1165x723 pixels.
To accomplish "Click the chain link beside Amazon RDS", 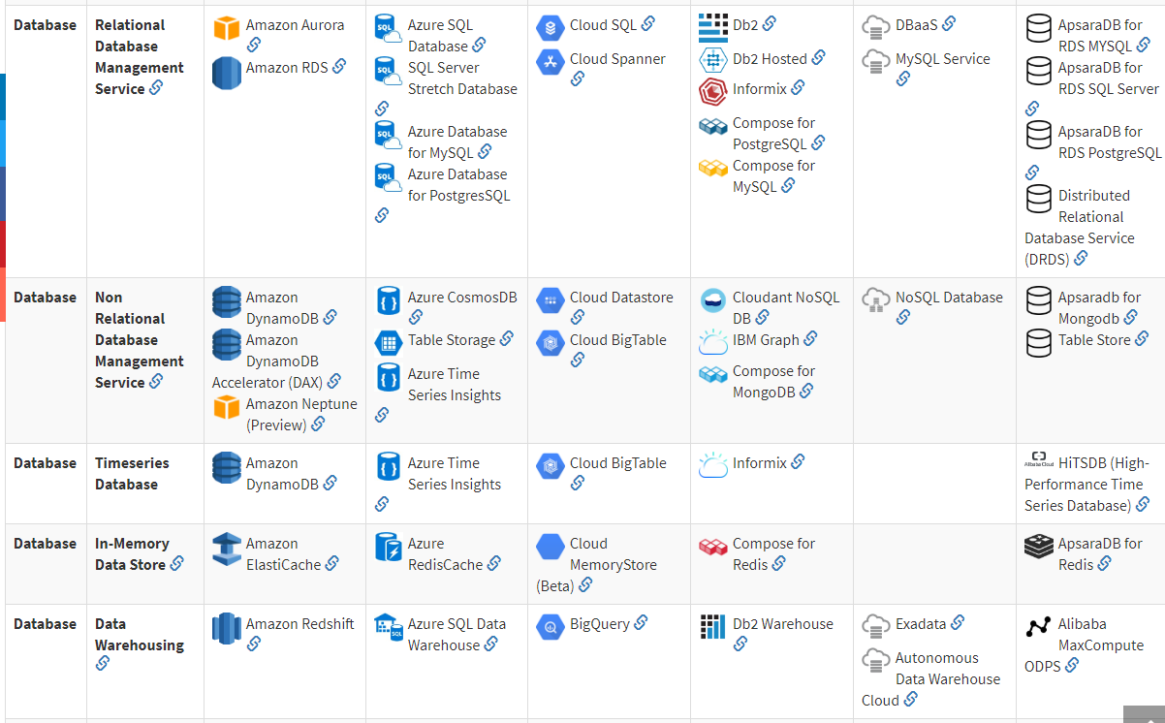I will tap(339, 66).
